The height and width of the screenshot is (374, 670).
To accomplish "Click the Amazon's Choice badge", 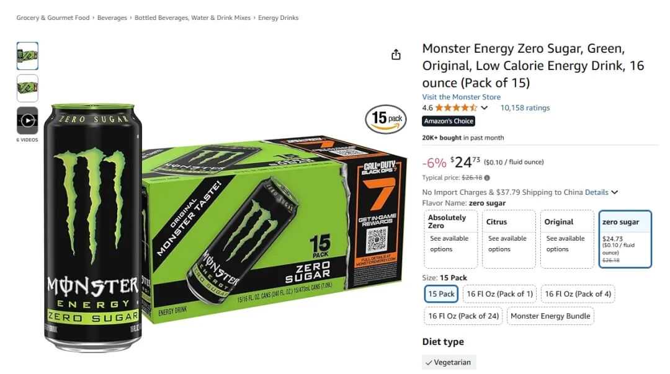I will click(449, 121).
